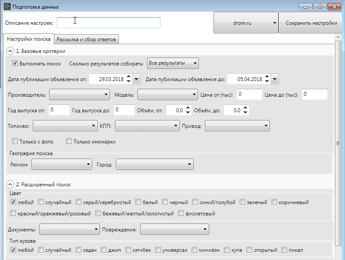
Task: Open Привод dropdown
Action: pos(237,126)
